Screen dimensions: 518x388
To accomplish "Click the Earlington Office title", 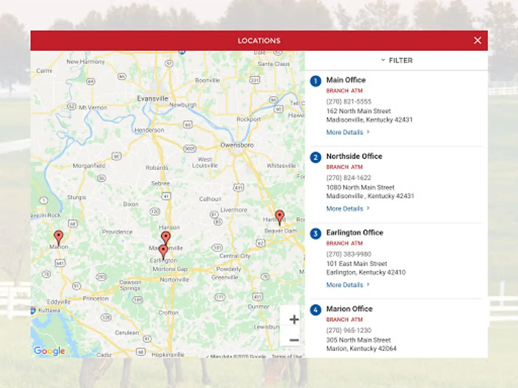I will [x=355, y=232].
